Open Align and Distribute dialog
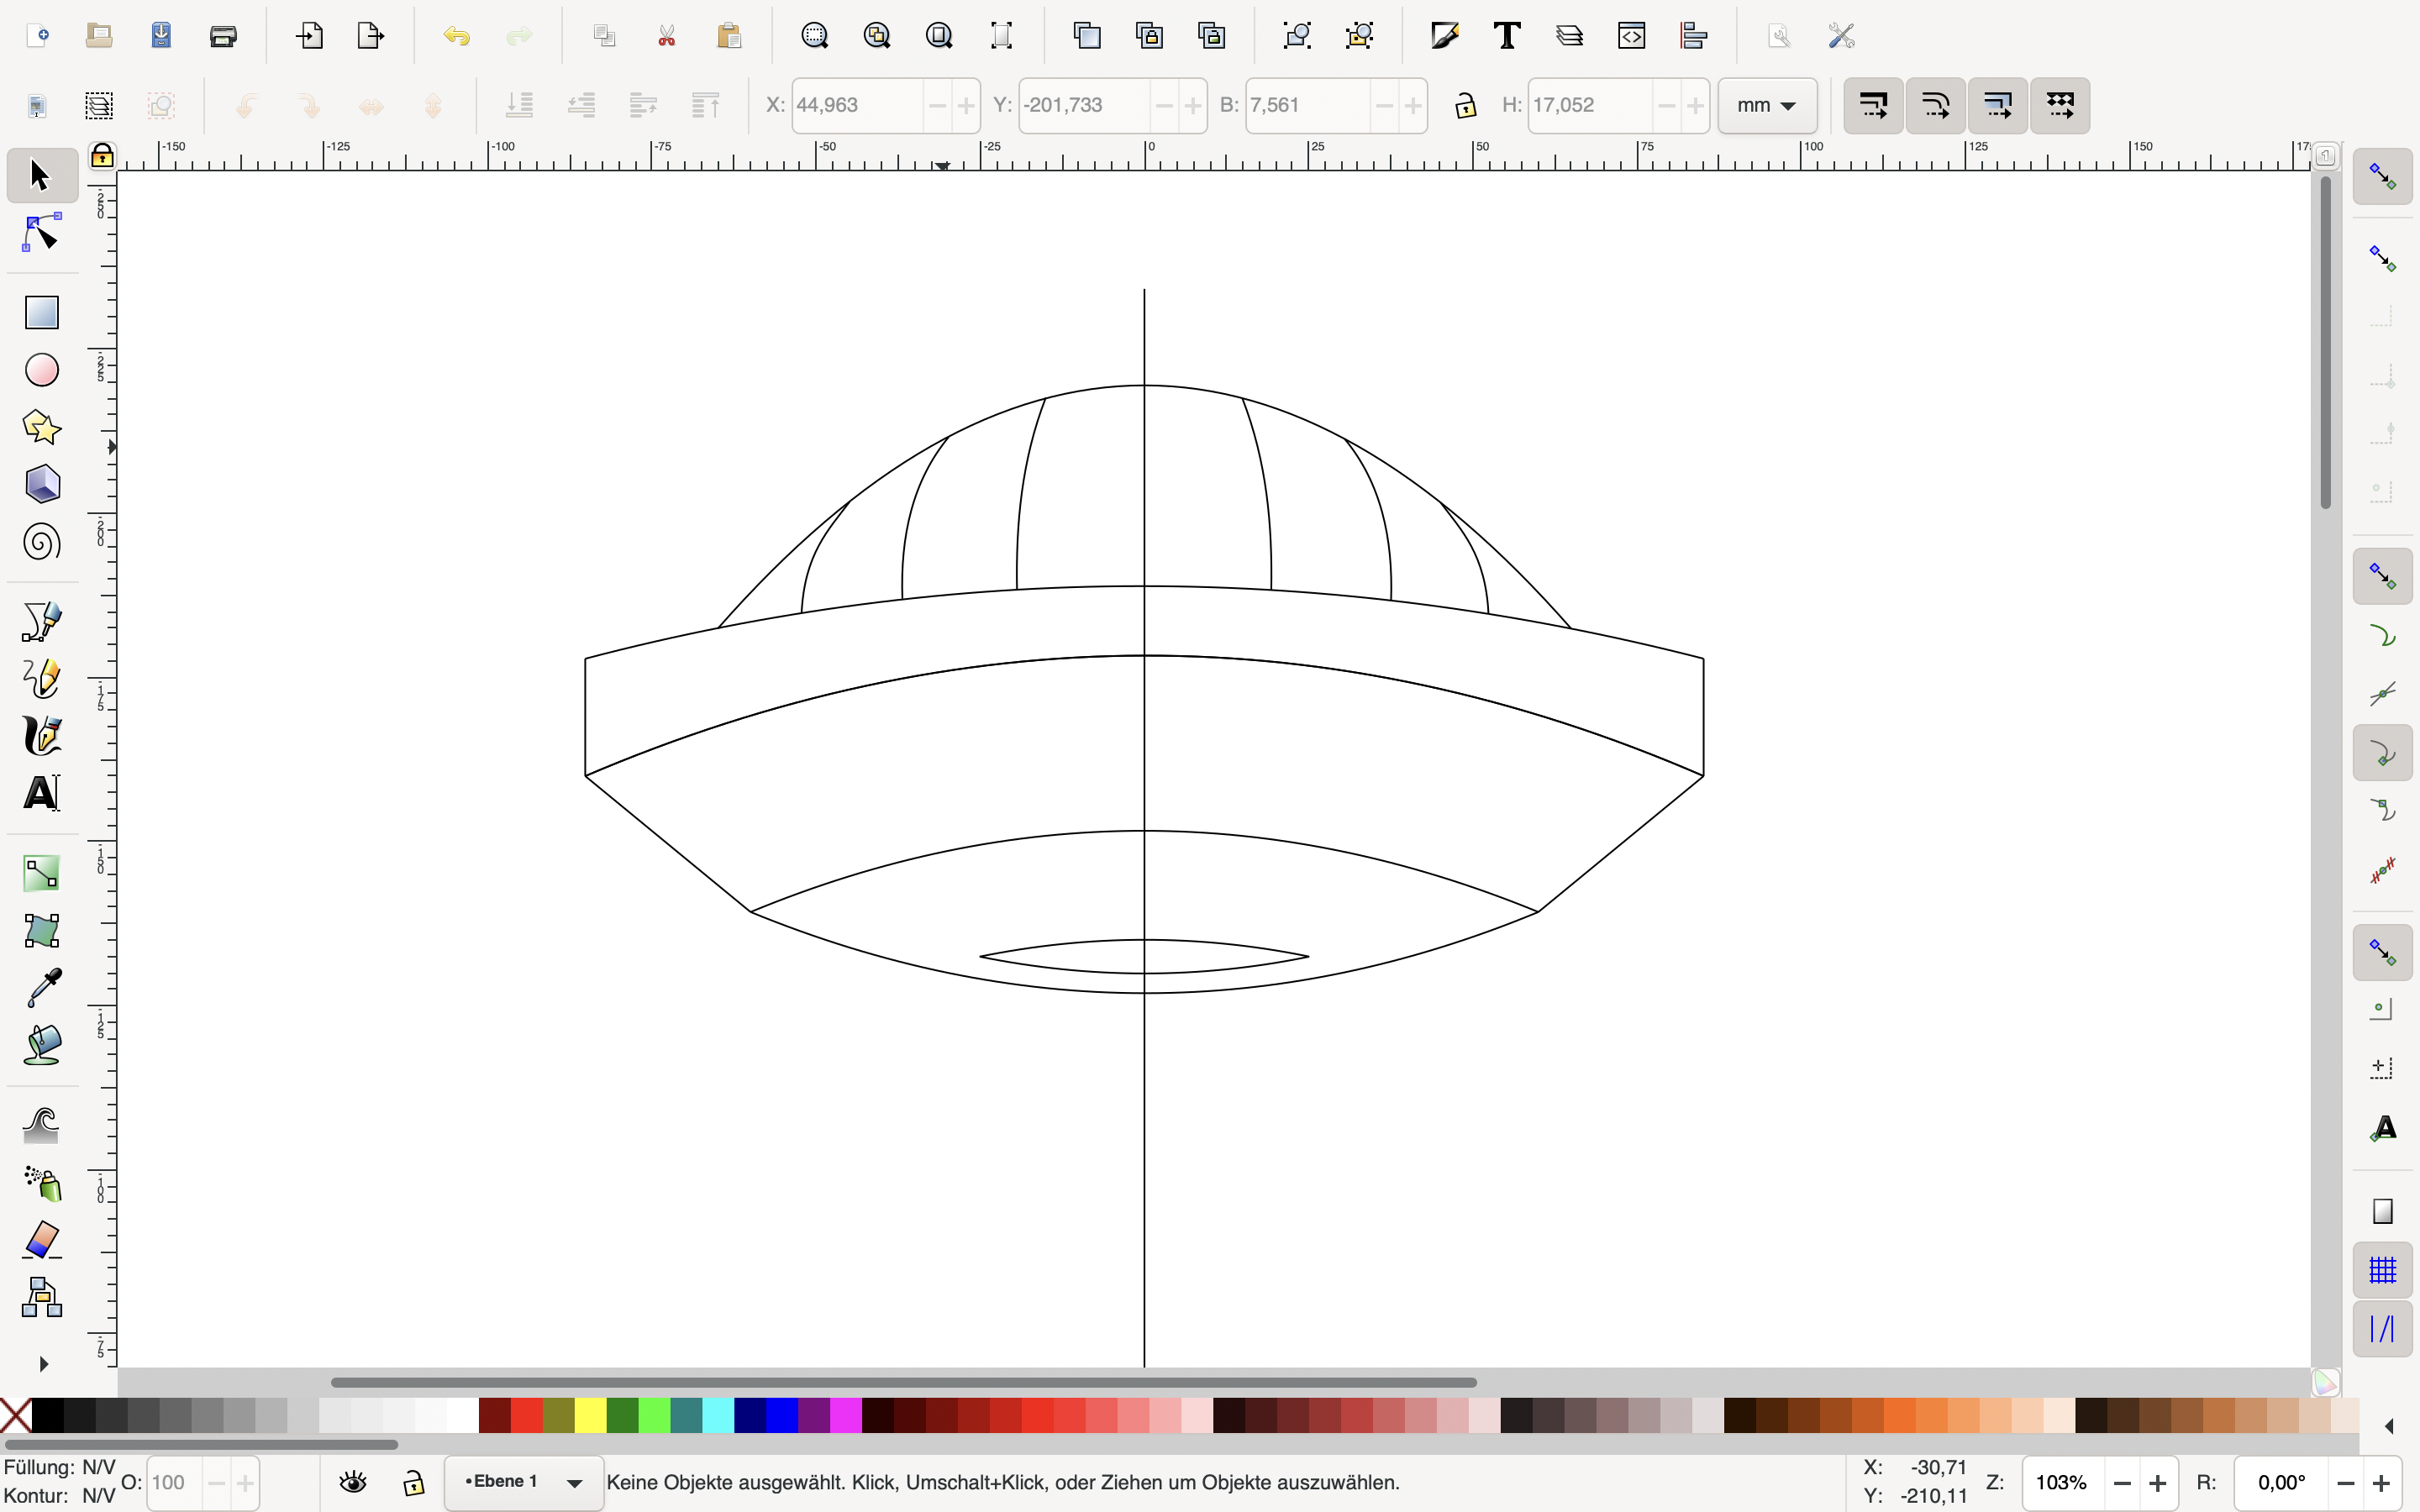This screenshot has height=1512, width=2420. pos(1693,36)
